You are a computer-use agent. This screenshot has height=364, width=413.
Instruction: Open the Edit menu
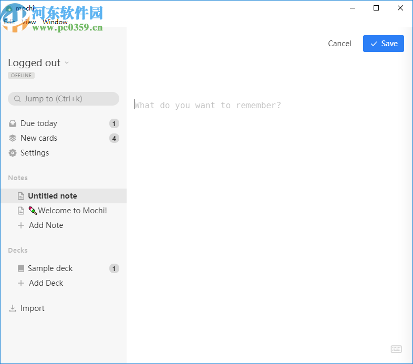tap(9, 22)
